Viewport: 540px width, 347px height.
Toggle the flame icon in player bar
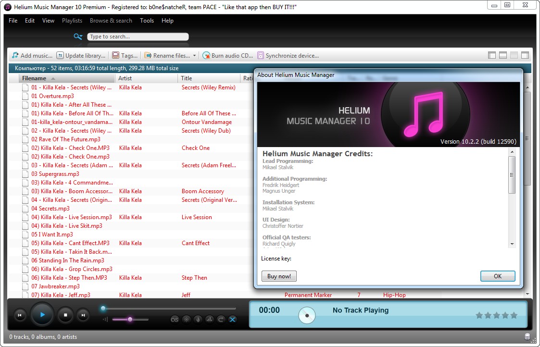pos(198,320)
